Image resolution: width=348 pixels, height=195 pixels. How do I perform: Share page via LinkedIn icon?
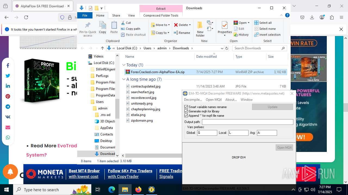coord(8,86)
